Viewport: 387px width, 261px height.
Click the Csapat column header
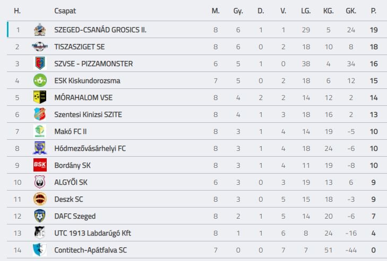(65, 11)
